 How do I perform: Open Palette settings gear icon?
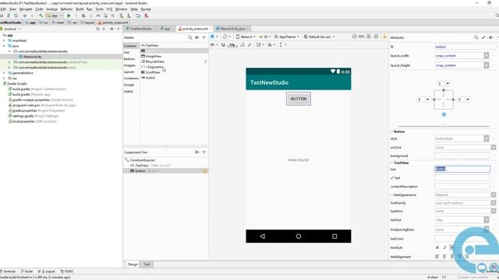point(197,37)
